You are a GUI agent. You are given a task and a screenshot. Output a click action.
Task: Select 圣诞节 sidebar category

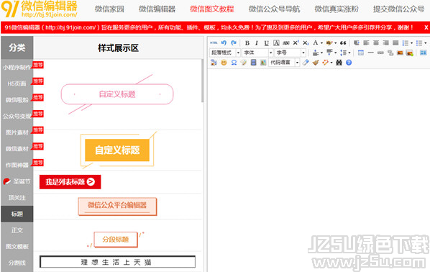click(x=17, y=181)
